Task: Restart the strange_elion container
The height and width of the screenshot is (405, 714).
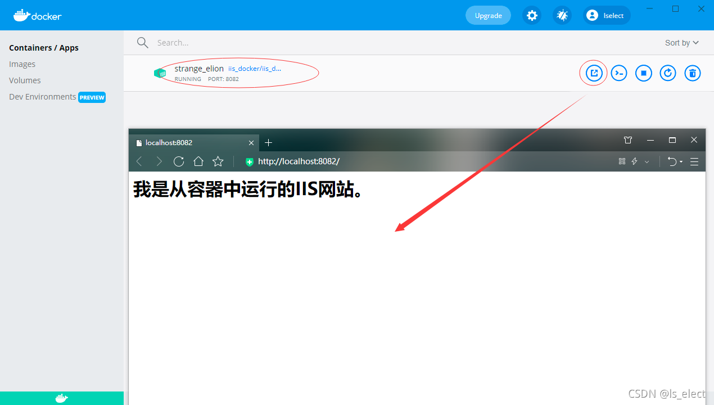Action: pos(668,73)
